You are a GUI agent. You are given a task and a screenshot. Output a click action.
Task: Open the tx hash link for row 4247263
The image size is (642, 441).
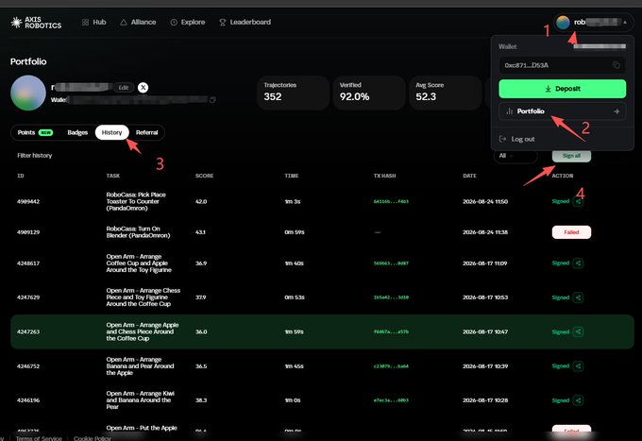coord(391,331)
